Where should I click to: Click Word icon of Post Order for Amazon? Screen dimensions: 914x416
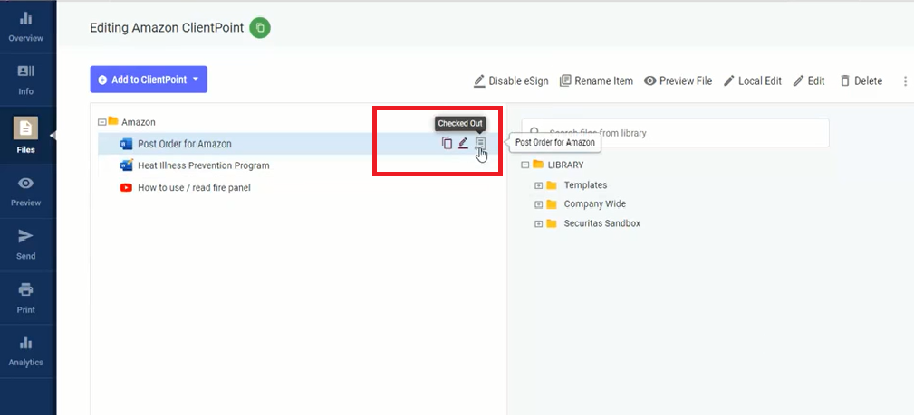pos(126,144)
